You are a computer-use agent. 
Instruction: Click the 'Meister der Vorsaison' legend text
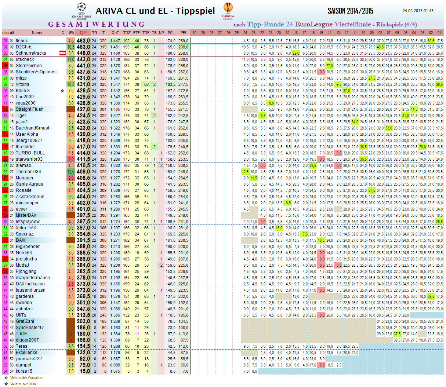(26, 377)
